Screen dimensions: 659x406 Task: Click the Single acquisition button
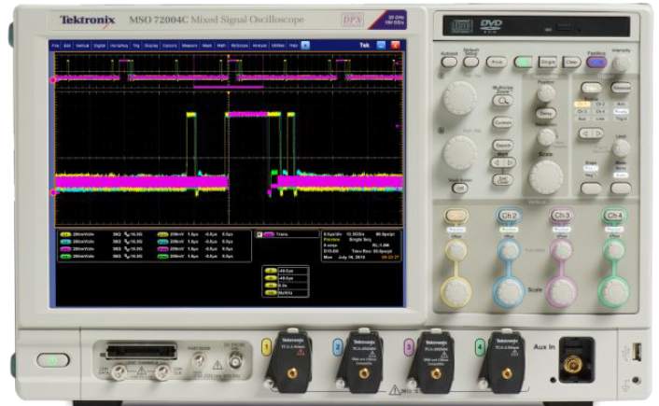pos(548,63)
